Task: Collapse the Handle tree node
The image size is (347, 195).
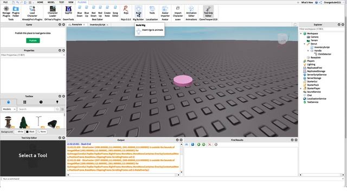Action: (x=308, y=50)
